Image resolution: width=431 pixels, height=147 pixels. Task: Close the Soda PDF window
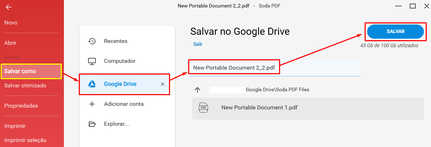(426, 6)
